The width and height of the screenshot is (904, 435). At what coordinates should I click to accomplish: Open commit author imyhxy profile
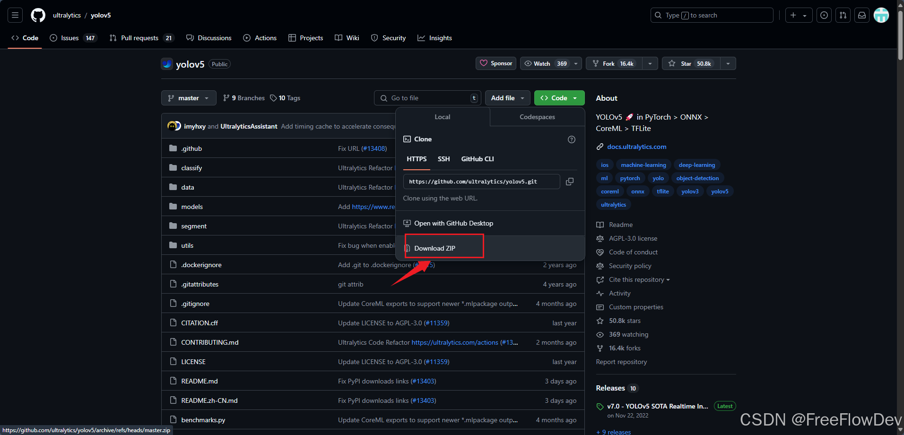coord(195,126)
